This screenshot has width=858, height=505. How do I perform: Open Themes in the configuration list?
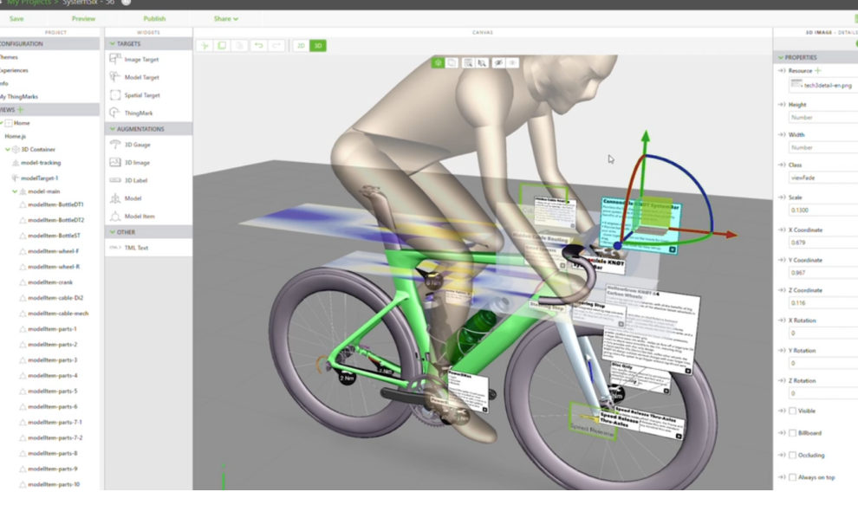9,57
